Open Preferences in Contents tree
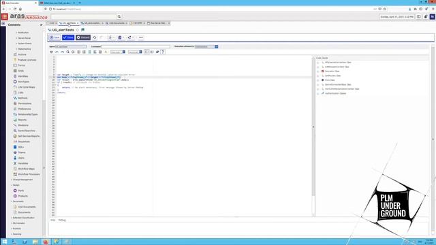 [x=25, y=109]
